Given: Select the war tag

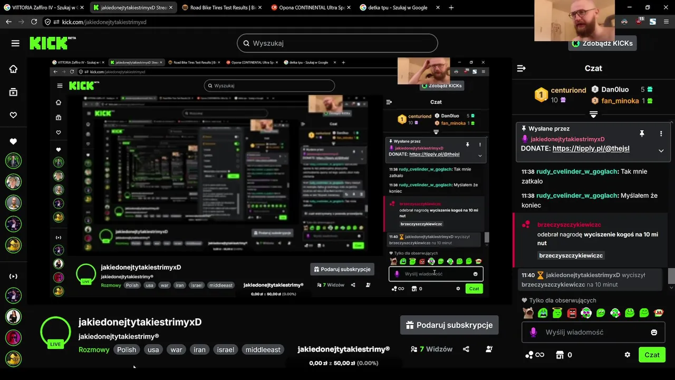Looking at the screenshot, I should (176, 349).
